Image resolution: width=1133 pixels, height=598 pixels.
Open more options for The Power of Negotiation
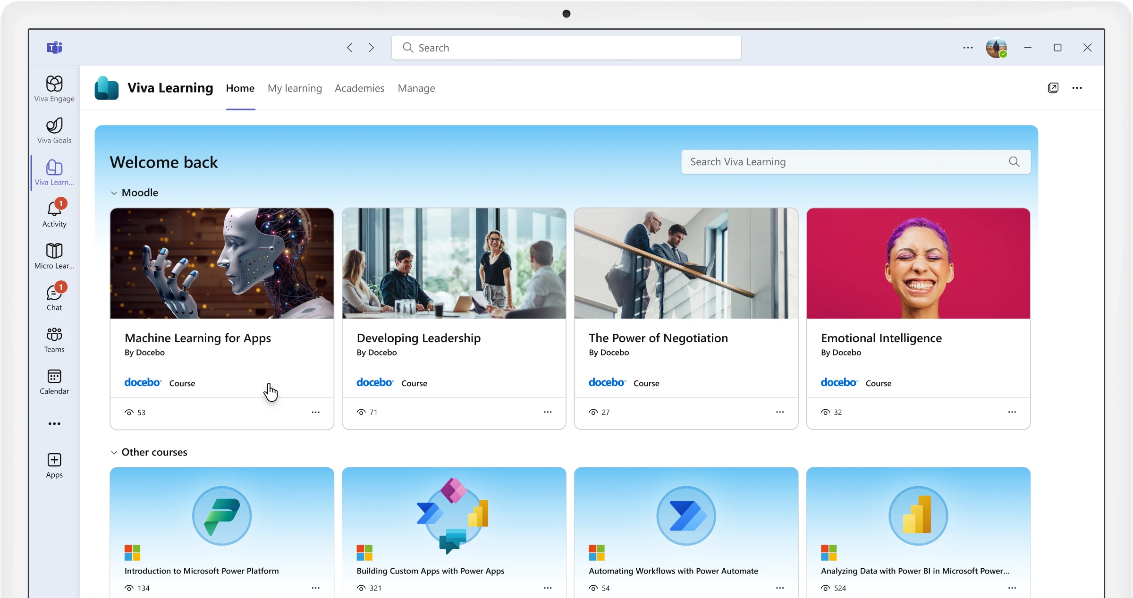coord(780,412)
